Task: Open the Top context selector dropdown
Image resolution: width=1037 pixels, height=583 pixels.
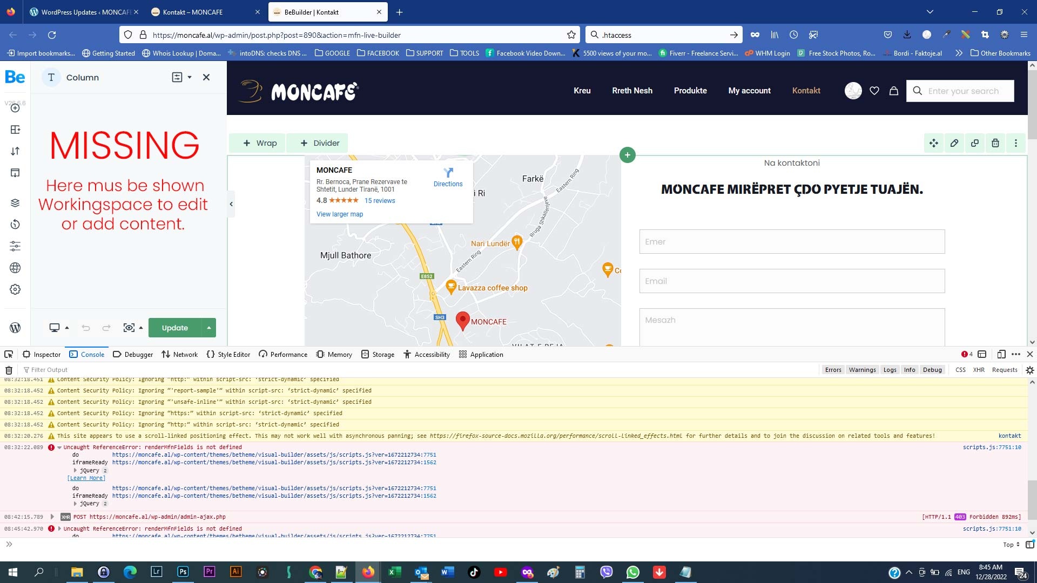Action: point(1011,545)
